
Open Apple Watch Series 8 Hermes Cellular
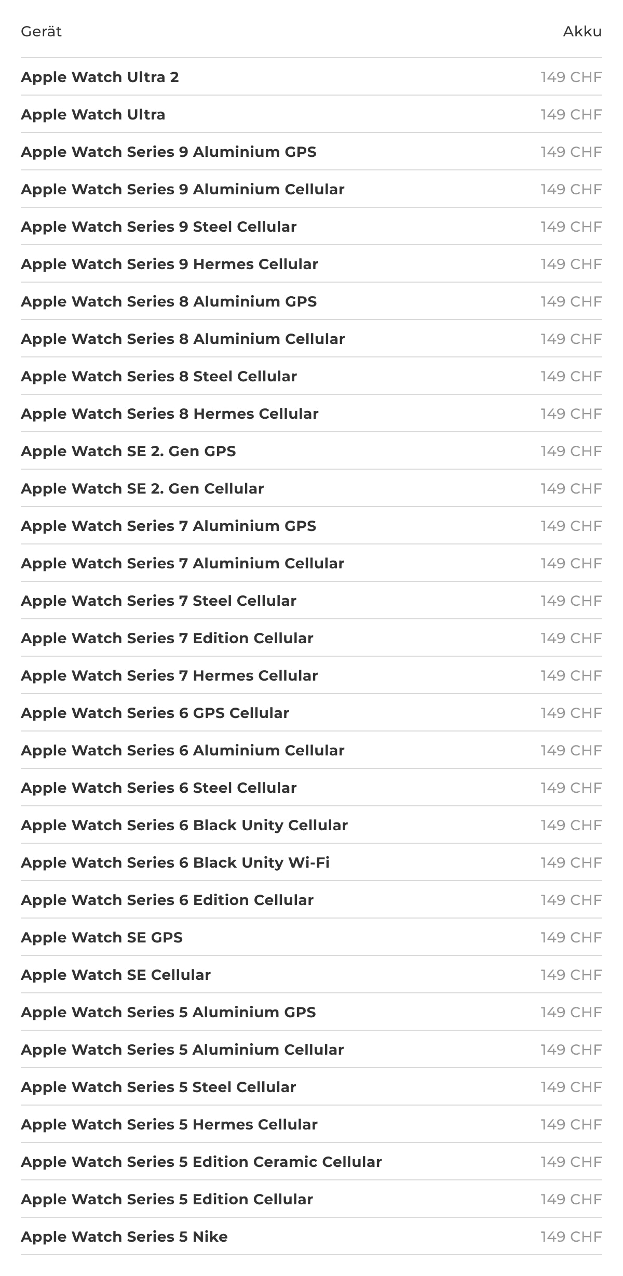click(x=170, y=414)
